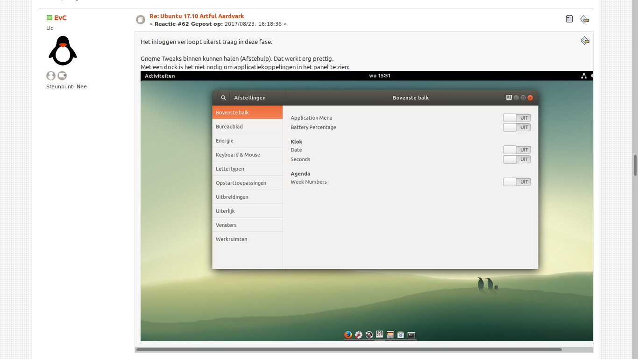The width and height of the screenshot is (638, 359).
Task: Launch the Terminal icon in the dock
Action: click(x=411, y=335)
